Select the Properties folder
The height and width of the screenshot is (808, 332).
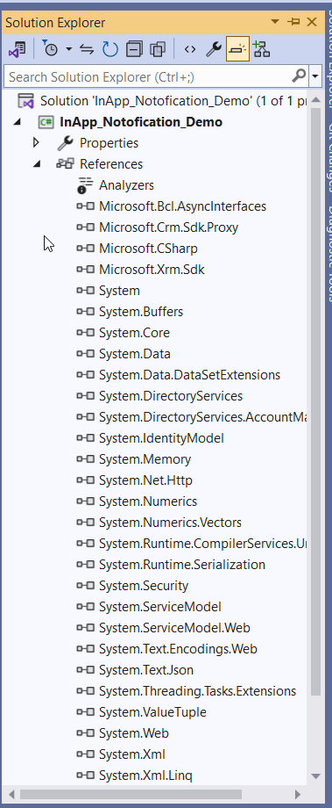(109, 143)
